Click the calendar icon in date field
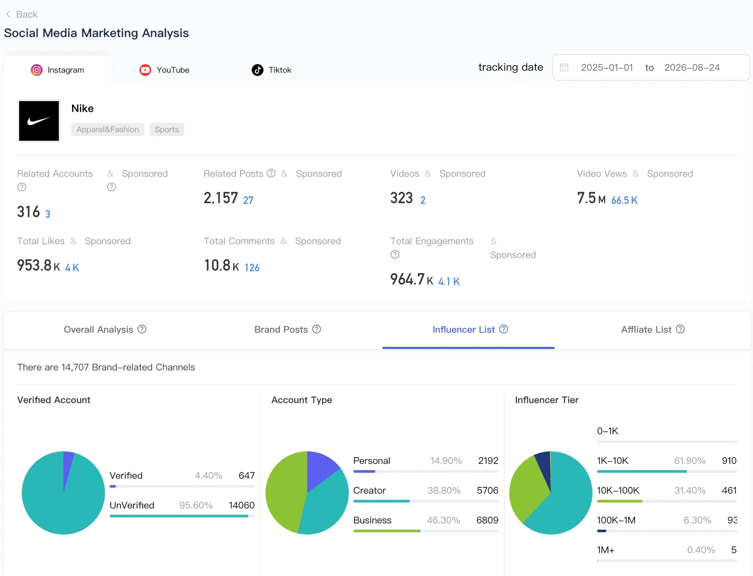 point(564,68)
